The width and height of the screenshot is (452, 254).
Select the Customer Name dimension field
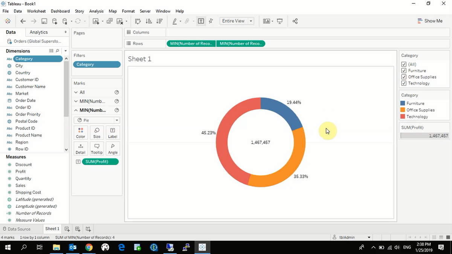click(x=30, y=87)
